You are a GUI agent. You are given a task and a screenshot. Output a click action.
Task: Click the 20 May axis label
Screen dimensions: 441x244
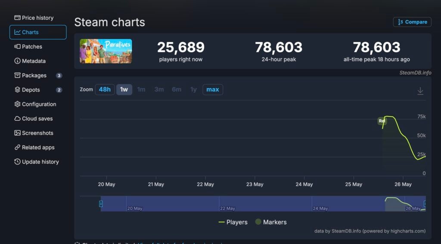[x=107, y=184]
